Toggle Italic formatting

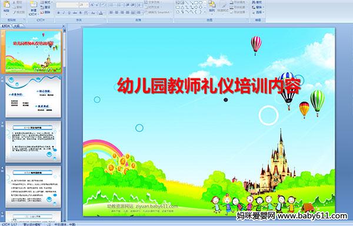click(x=64, y=13)
